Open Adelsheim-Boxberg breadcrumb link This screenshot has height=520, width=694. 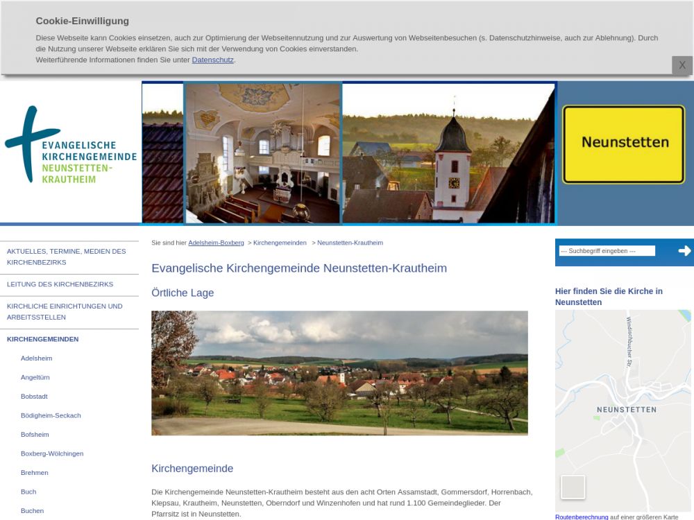pos(216,243)
